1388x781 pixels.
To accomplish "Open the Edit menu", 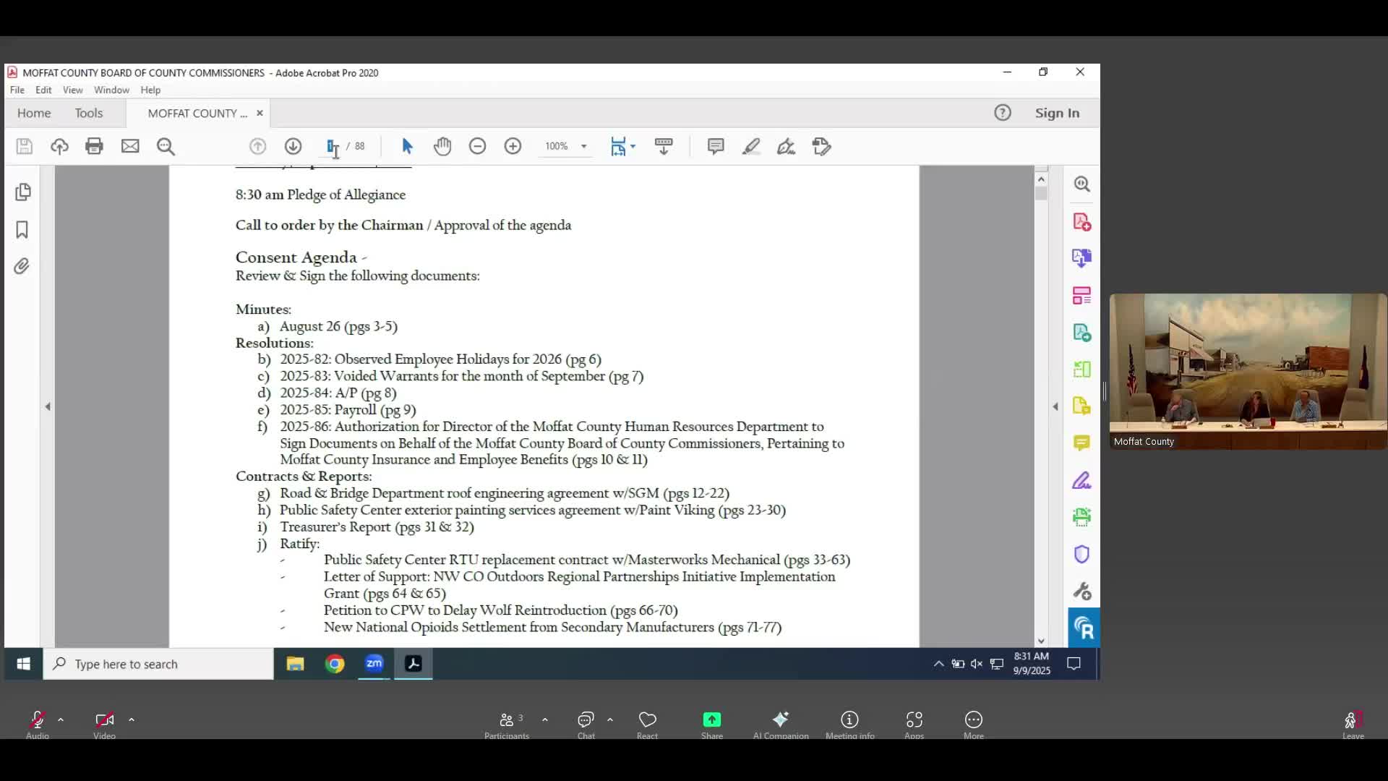I will [x=43, y=90].
